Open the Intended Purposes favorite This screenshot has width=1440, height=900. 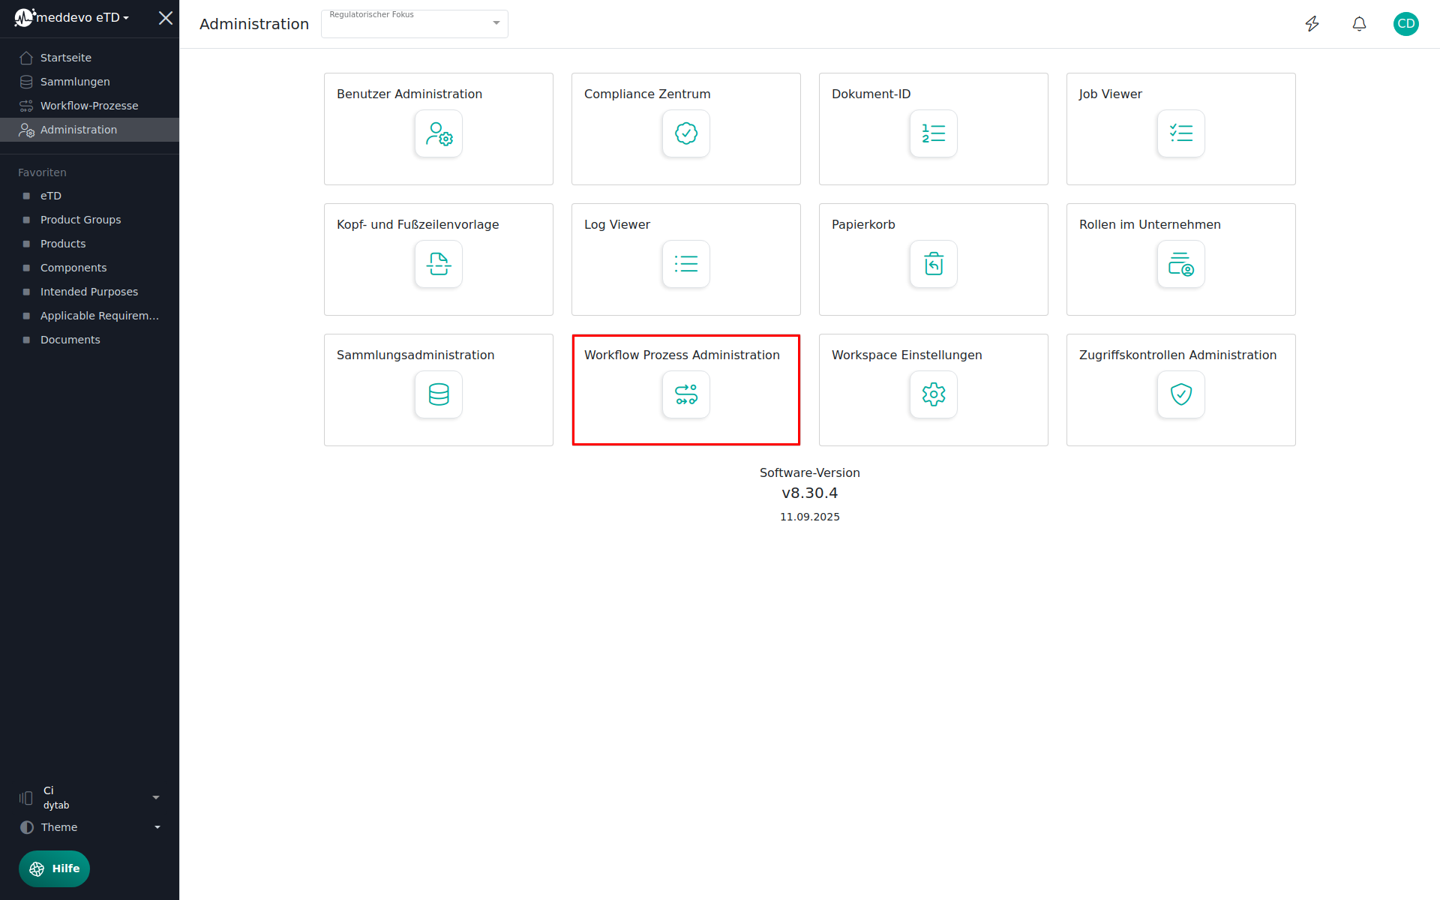(89, 292)
